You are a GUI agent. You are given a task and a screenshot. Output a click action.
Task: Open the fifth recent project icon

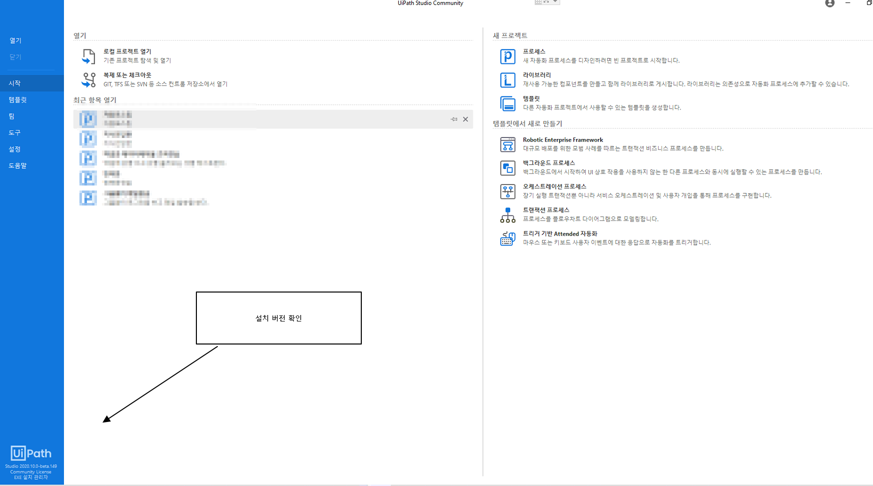88,197
